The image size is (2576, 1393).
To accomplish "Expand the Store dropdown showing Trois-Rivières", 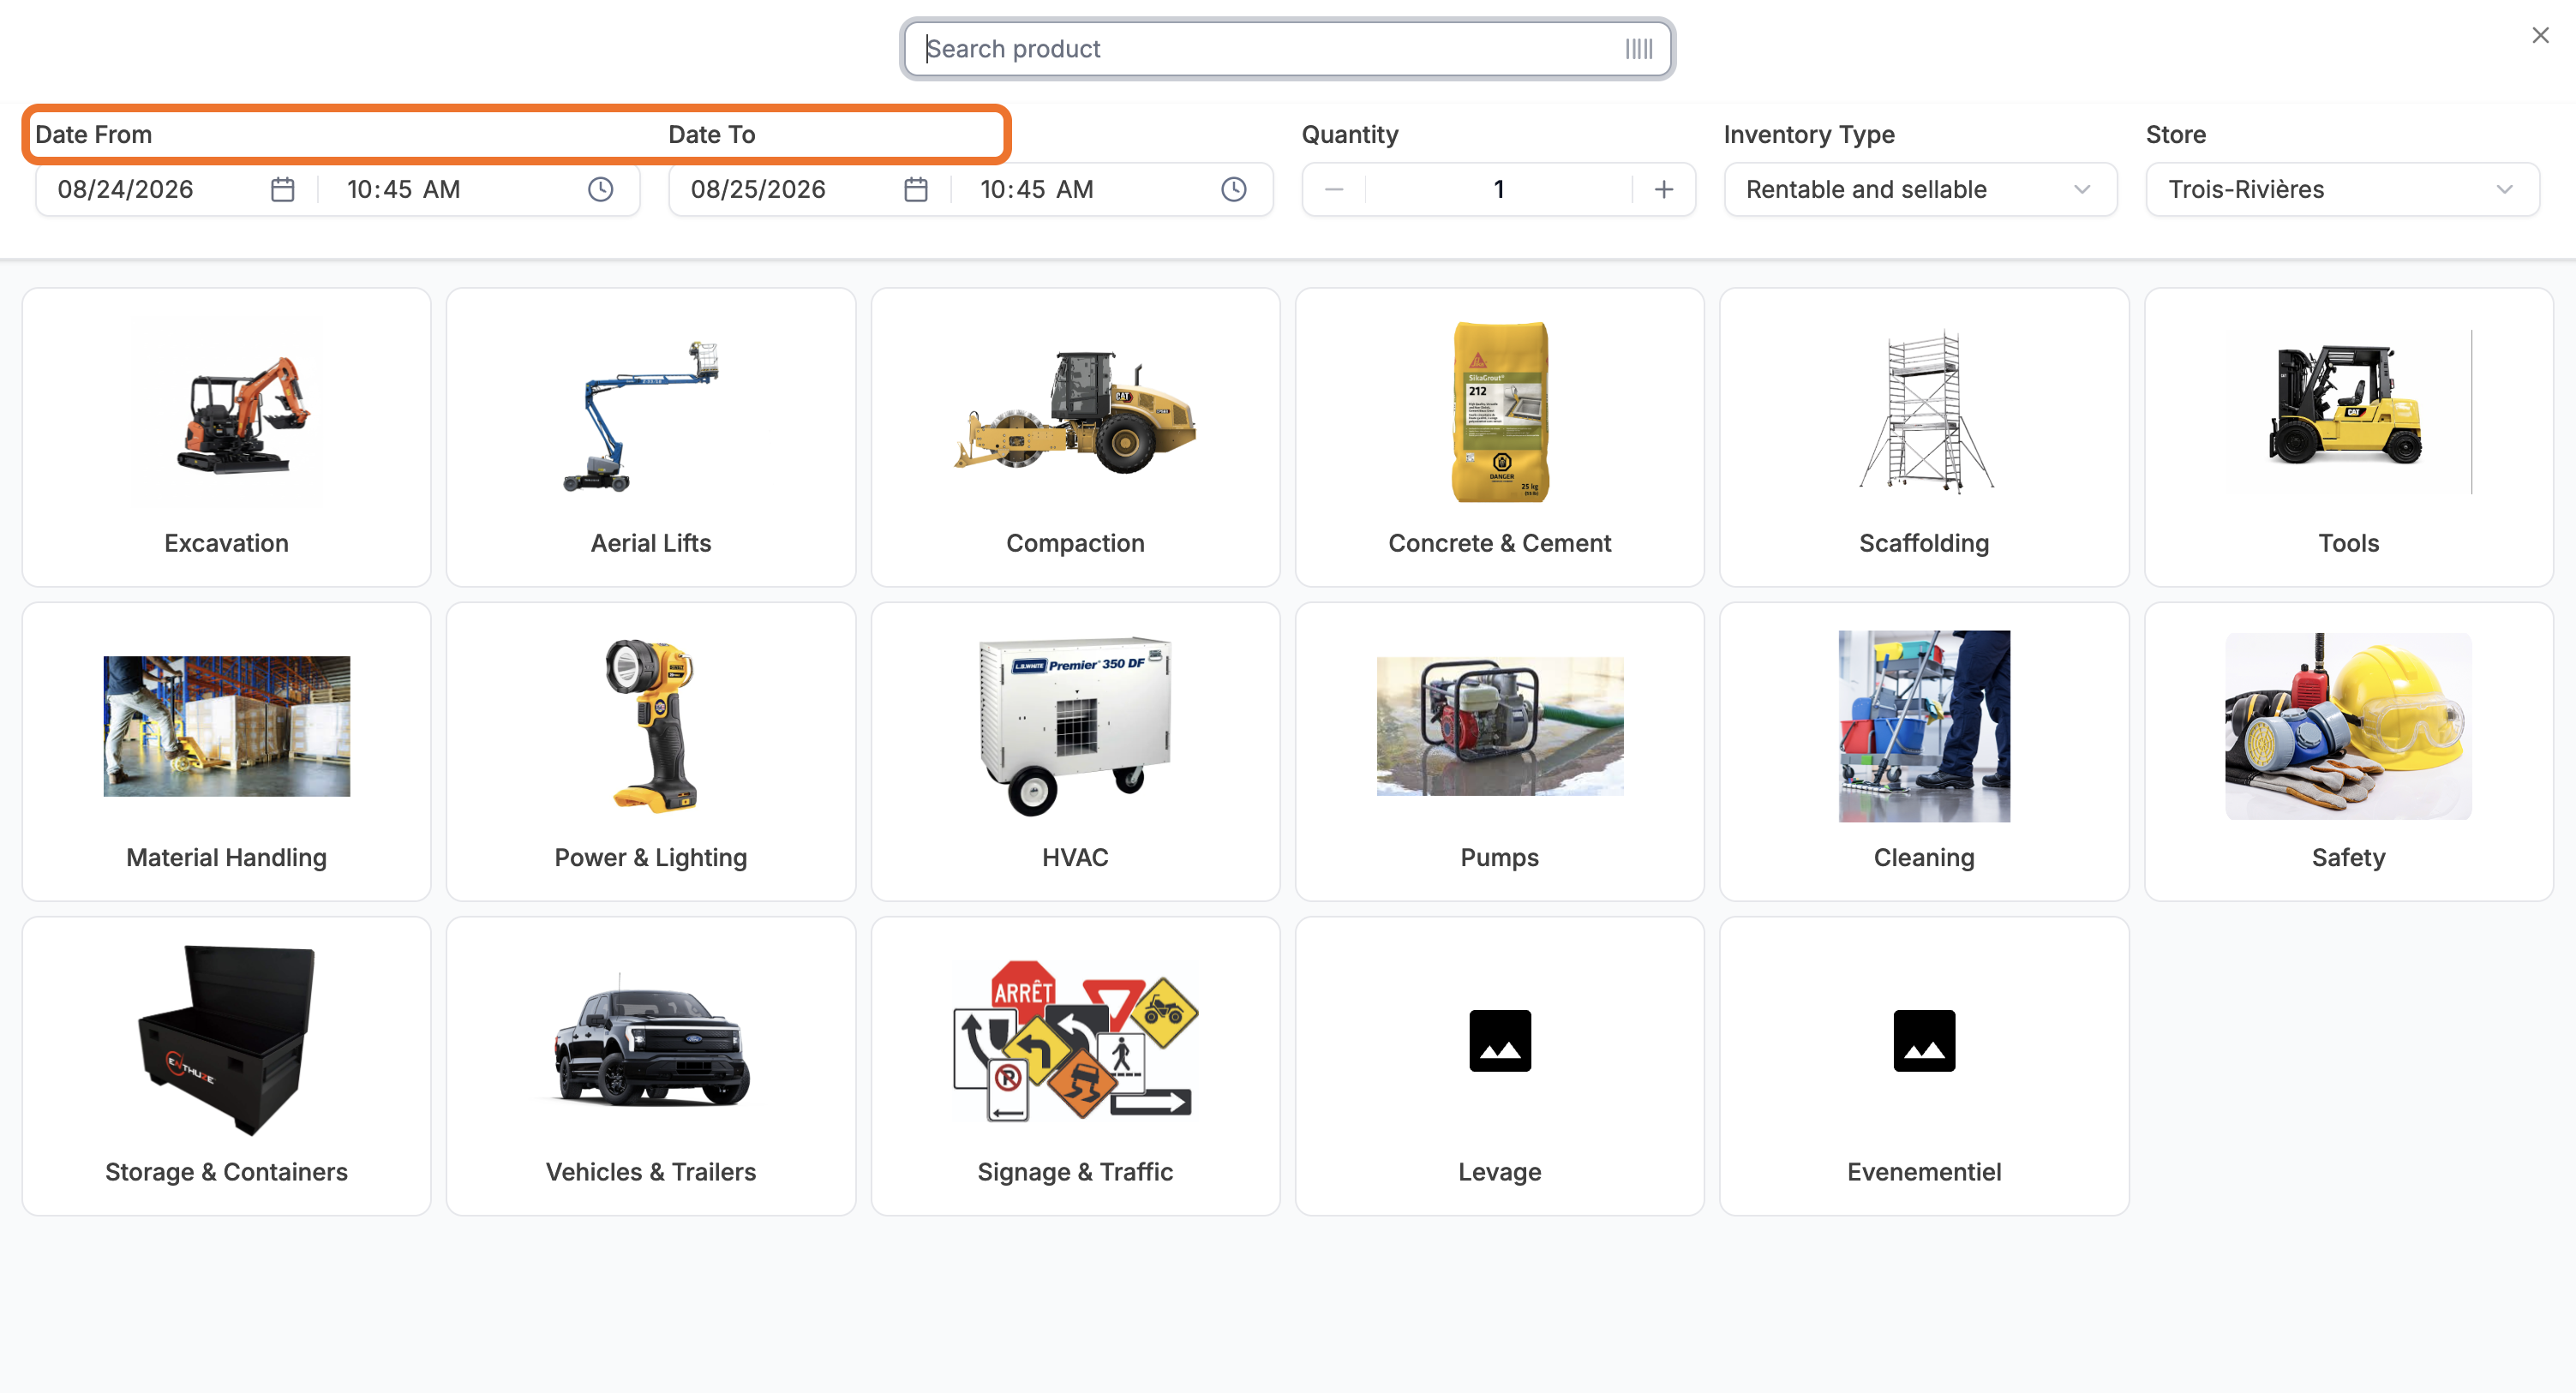I will (2342, 189).
